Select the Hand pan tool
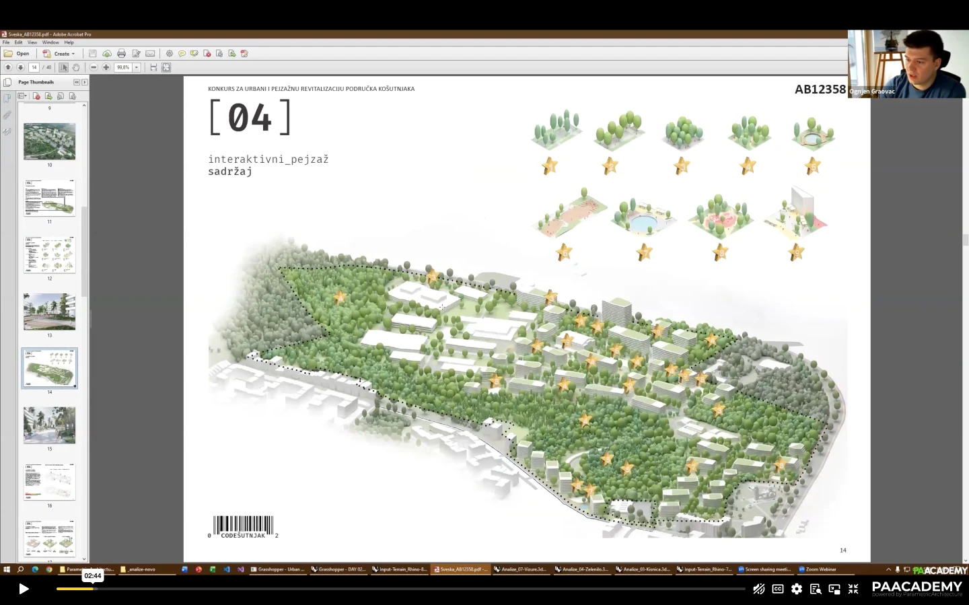969x605 pixels. [x=76, y=67]
